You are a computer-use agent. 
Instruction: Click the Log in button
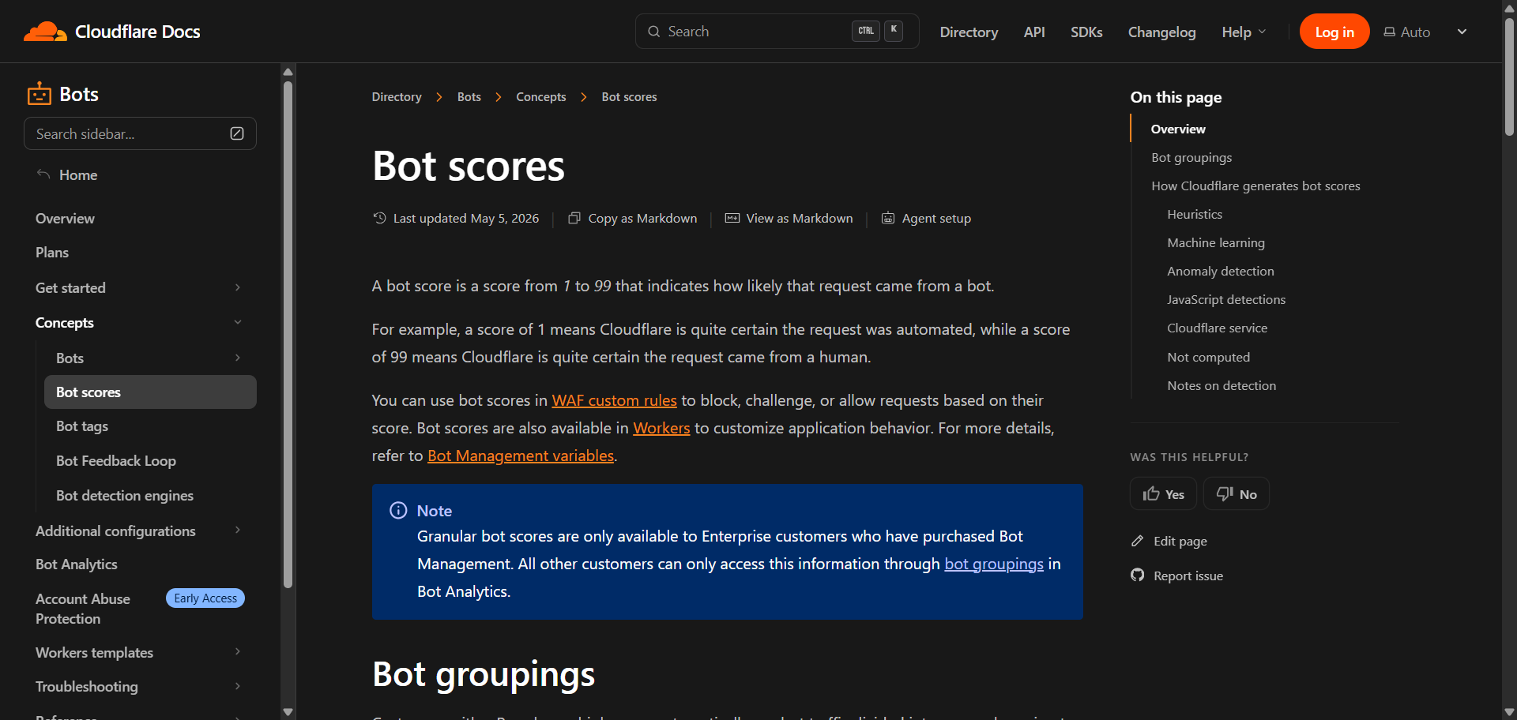coord(1334,32)
